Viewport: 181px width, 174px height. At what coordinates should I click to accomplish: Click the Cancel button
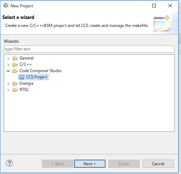pos(158,163)
